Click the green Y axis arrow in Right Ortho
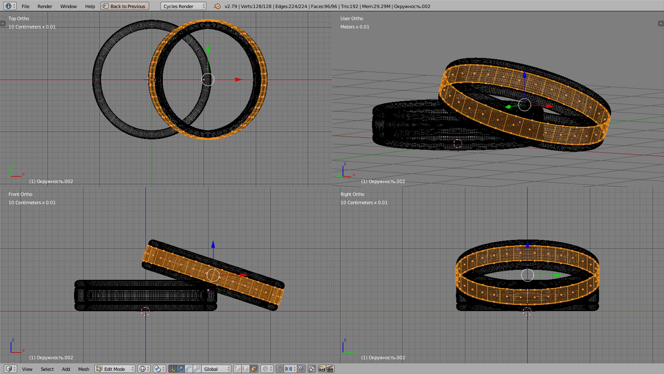Viewport: 664px width, 374px height. pos(558,275)
